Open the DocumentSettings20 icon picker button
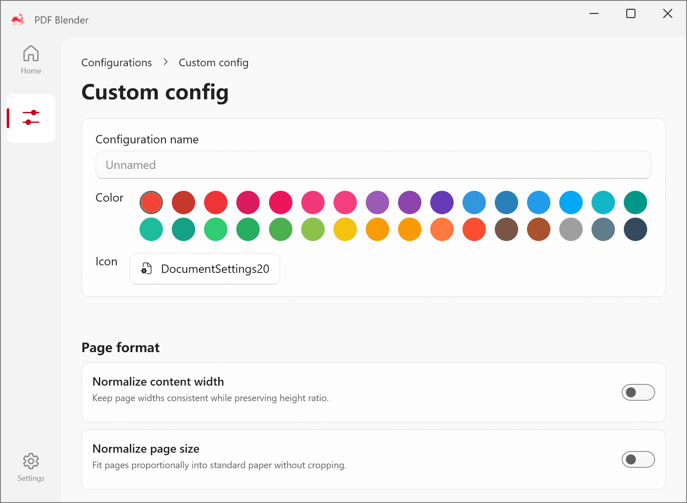Viewport: 687px width, 503px height. tap(205, 269)
